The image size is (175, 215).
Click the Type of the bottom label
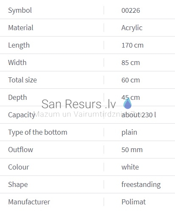pos(38,133)
